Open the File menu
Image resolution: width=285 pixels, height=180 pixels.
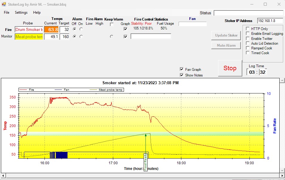(7, 12)
